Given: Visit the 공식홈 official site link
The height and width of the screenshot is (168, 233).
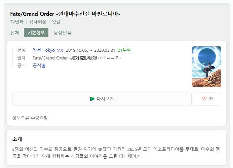Looking at the screenshot, I should pyautogui.click(x=39, y=66).
